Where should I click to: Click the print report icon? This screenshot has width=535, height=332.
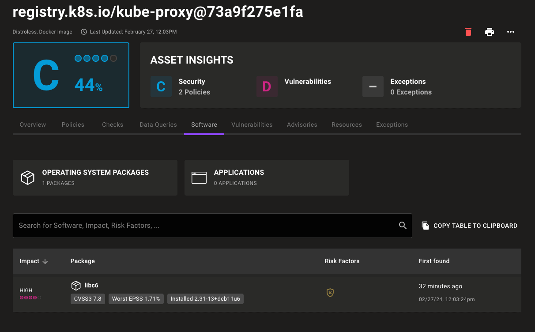click(490, 32)
